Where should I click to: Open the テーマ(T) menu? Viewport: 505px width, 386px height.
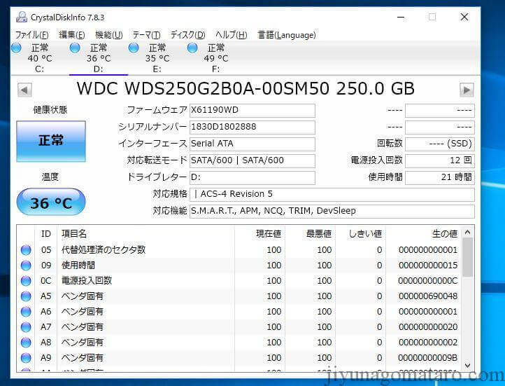pyautogui.click(x=146, y=35)
